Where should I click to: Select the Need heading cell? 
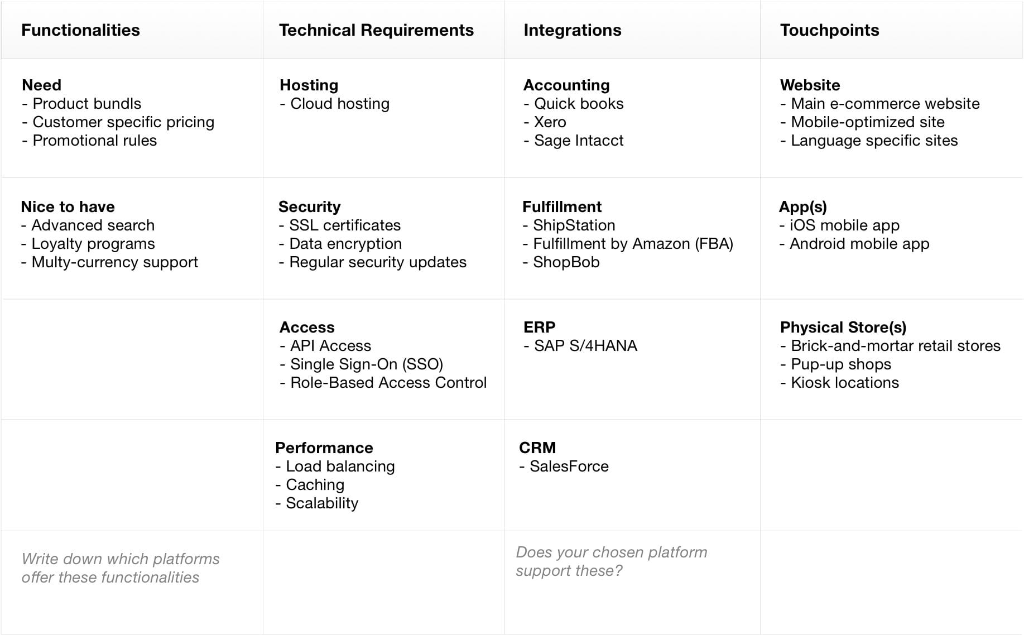pyautogui.click(x=41, y=85)
